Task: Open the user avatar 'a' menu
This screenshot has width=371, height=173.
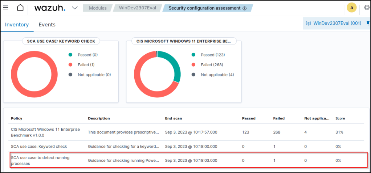Action: pyautogui.click(x=351, y=8)
